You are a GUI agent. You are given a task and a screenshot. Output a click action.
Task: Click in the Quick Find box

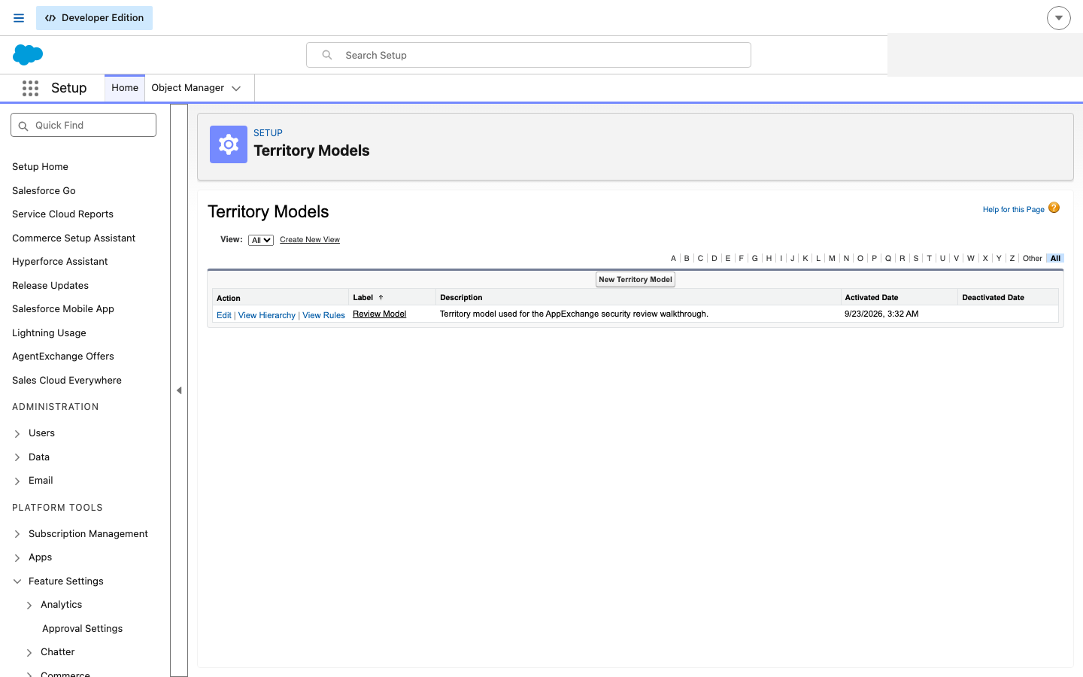(83, 125)
